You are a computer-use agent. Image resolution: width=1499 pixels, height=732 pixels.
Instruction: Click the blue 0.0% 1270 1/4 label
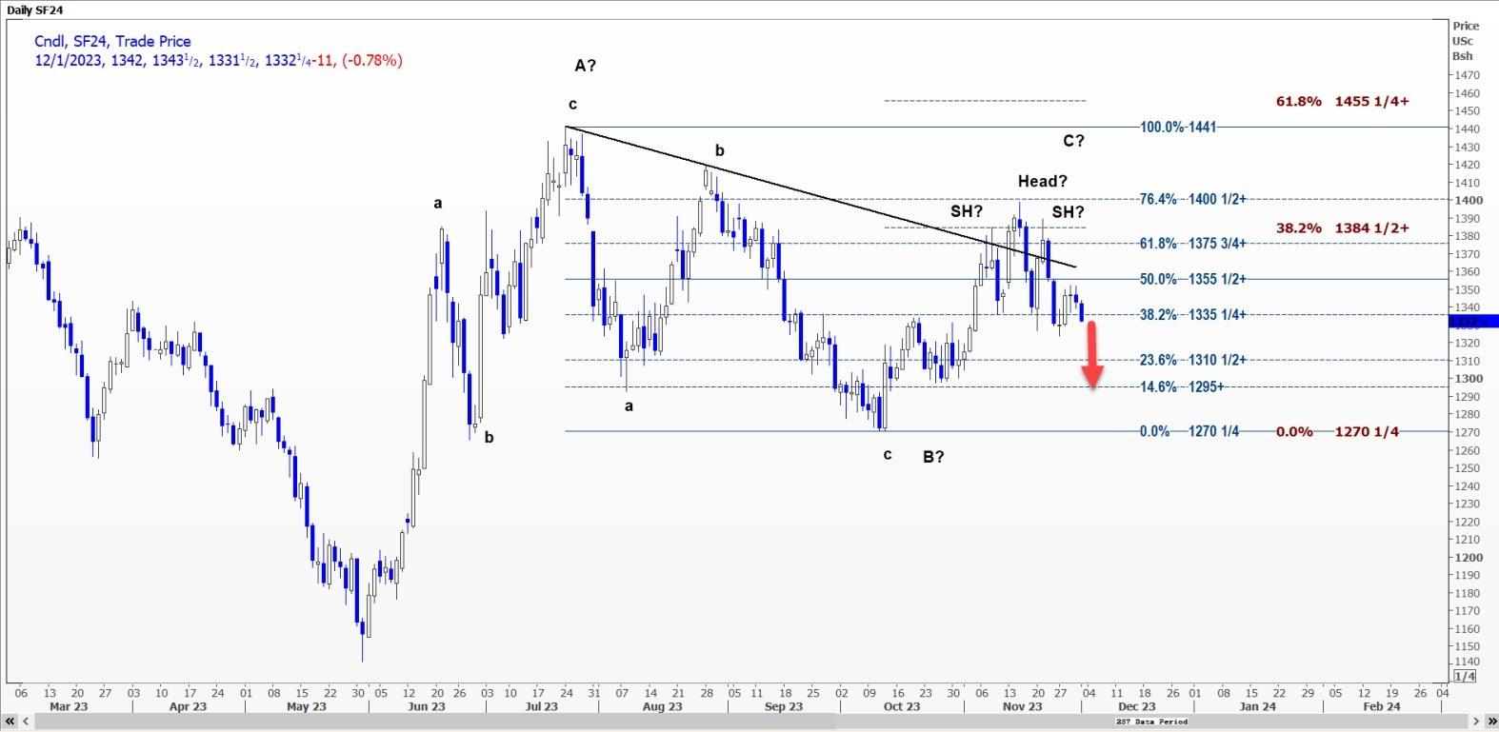pos(1189,431)
